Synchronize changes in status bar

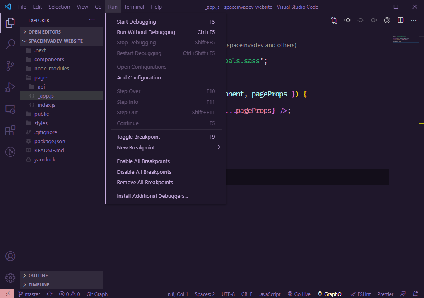click(x=49, y=294)
